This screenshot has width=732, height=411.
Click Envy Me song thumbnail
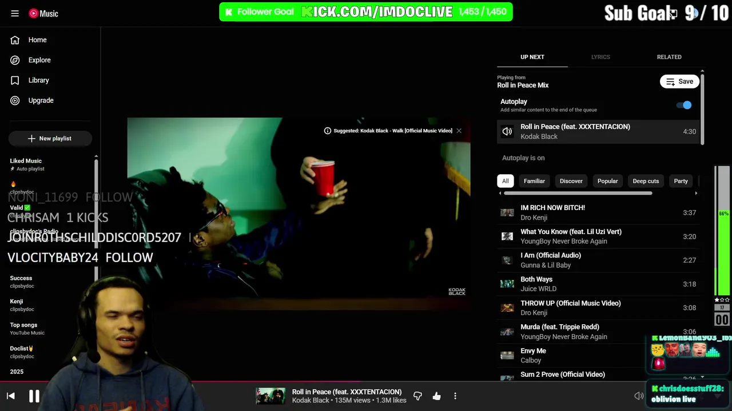pyautogui.click(x=507, y=355)
